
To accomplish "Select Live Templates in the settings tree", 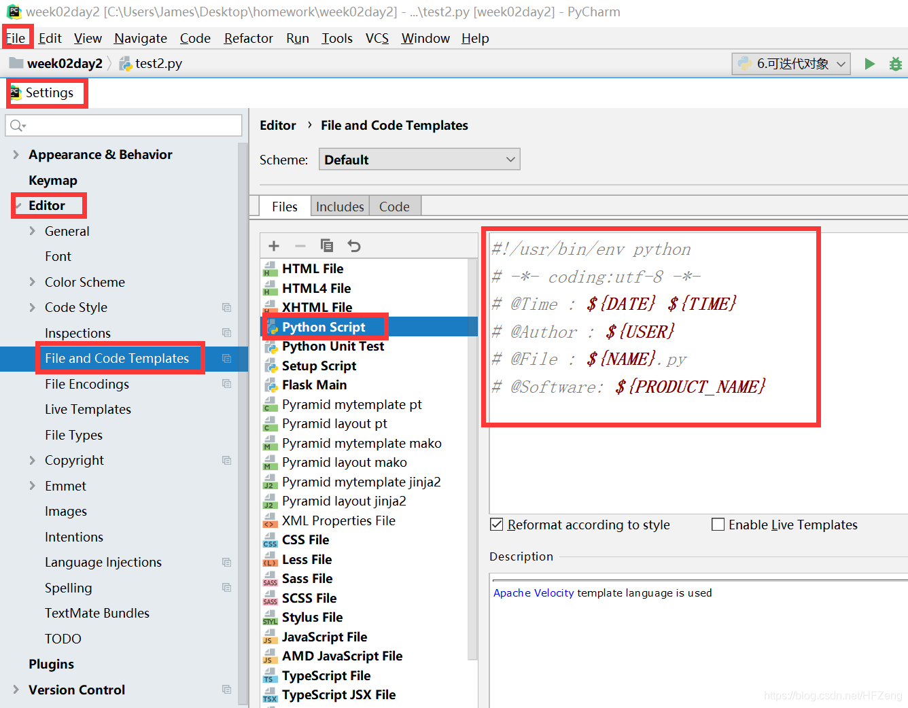I will (88, 410).
